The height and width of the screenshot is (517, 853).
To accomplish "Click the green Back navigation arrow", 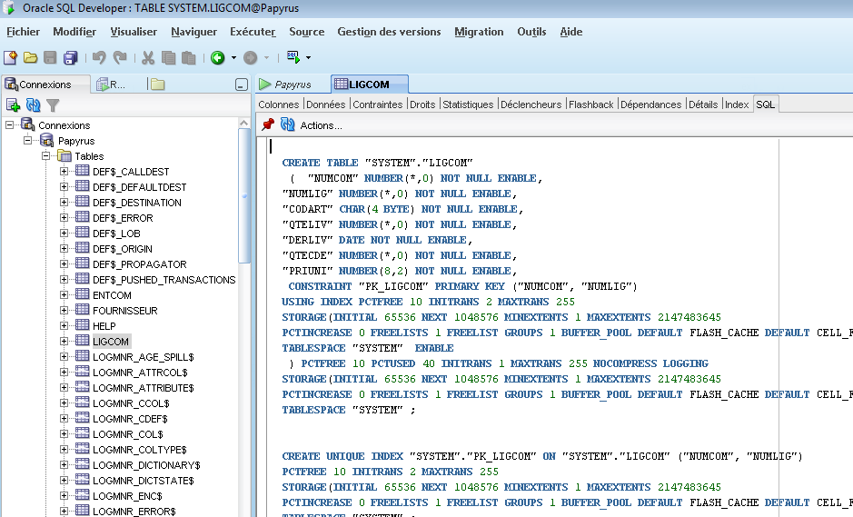I will click(217, 57).
